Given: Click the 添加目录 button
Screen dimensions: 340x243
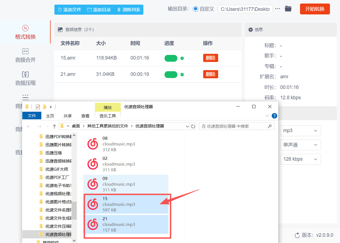Looking at the screenshot, I should (x=99, y=10).
